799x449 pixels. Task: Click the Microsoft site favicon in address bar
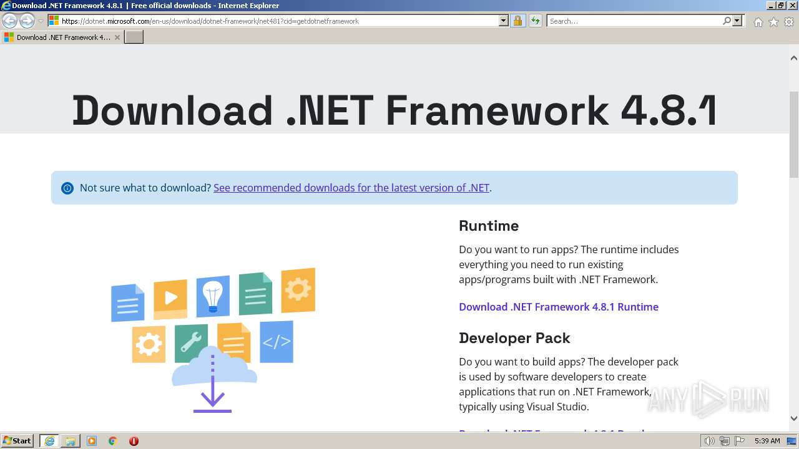pyautogui.click(x=54, y=21)
